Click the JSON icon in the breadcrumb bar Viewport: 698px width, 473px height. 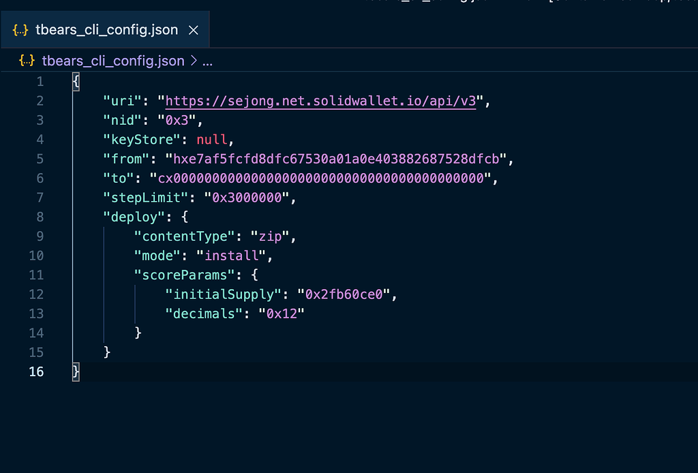click(27, 61)
